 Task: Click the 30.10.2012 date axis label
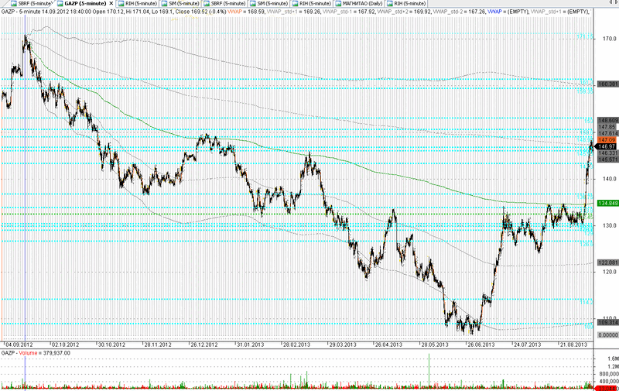[111, 345]
